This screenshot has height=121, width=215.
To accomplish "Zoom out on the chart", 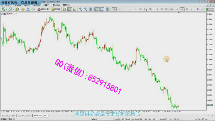I will [x=86, y=9].
